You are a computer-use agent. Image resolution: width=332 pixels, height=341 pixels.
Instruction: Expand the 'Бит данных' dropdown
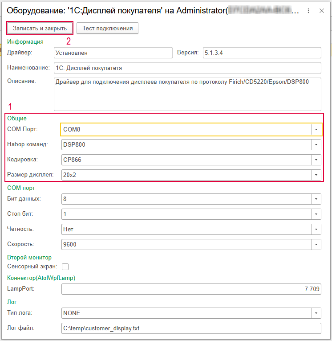[316, 199]
